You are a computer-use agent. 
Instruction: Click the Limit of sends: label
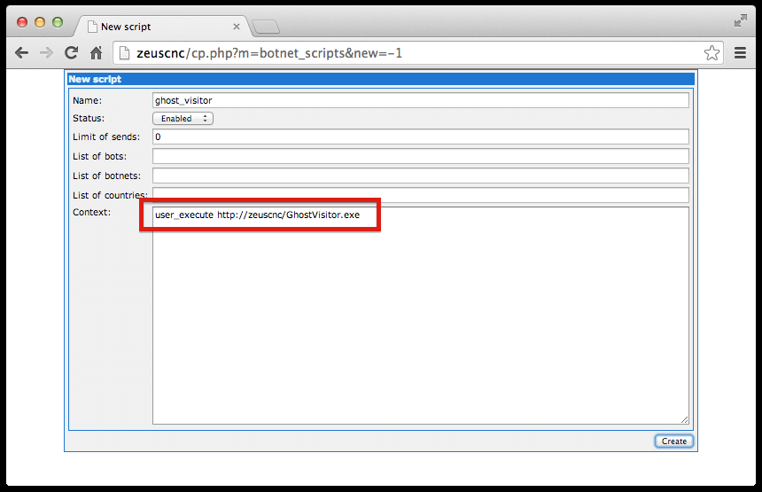(x=106, y=137)
